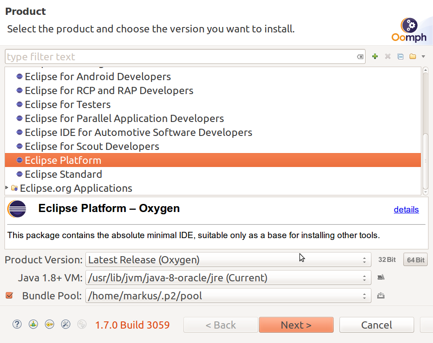The height and width of the screenshot is (343, 433).
Task: Click the scrollbar up arrow of product list
Action: click(425, 71)
